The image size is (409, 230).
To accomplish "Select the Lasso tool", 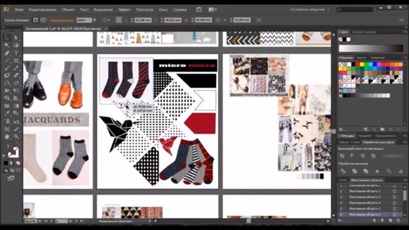I will tap(16, 45).
